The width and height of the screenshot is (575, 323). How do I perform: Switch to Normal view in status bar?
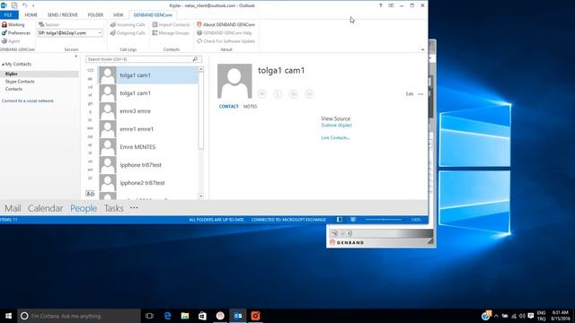(340, 220)
